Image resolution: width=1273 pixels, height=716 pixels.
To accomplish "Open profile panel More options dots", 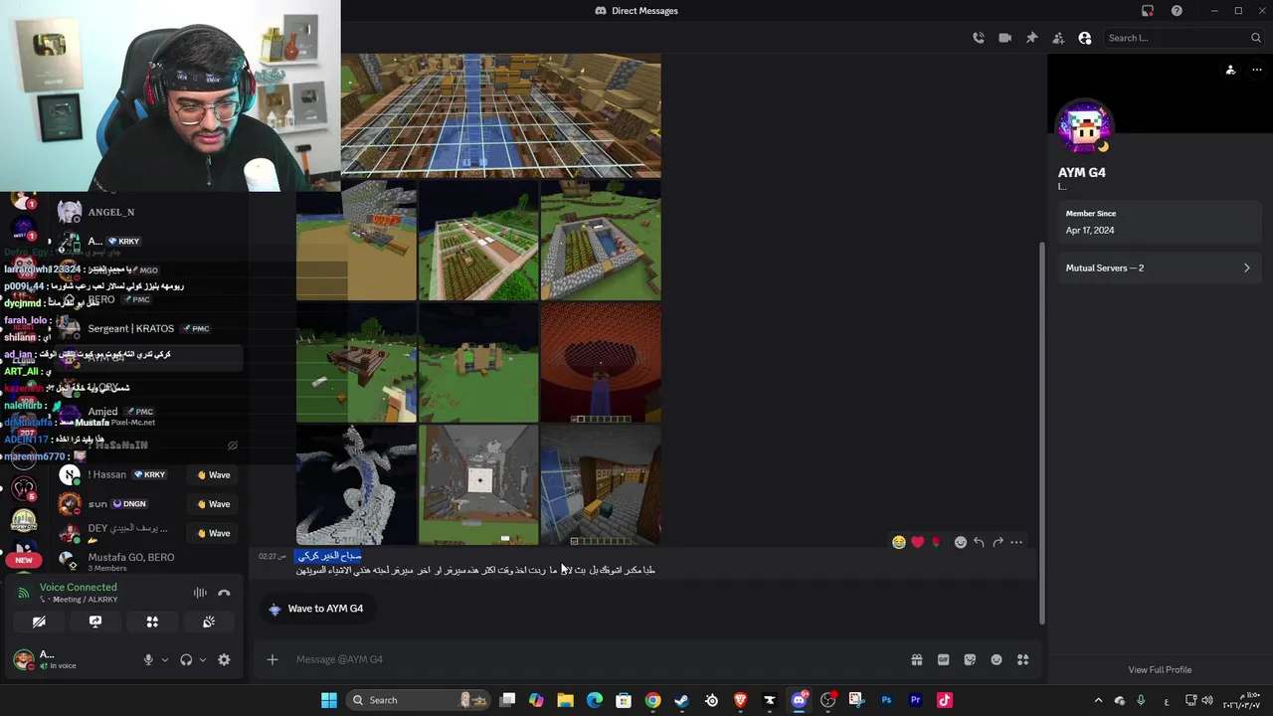I will coord(1256,70).
